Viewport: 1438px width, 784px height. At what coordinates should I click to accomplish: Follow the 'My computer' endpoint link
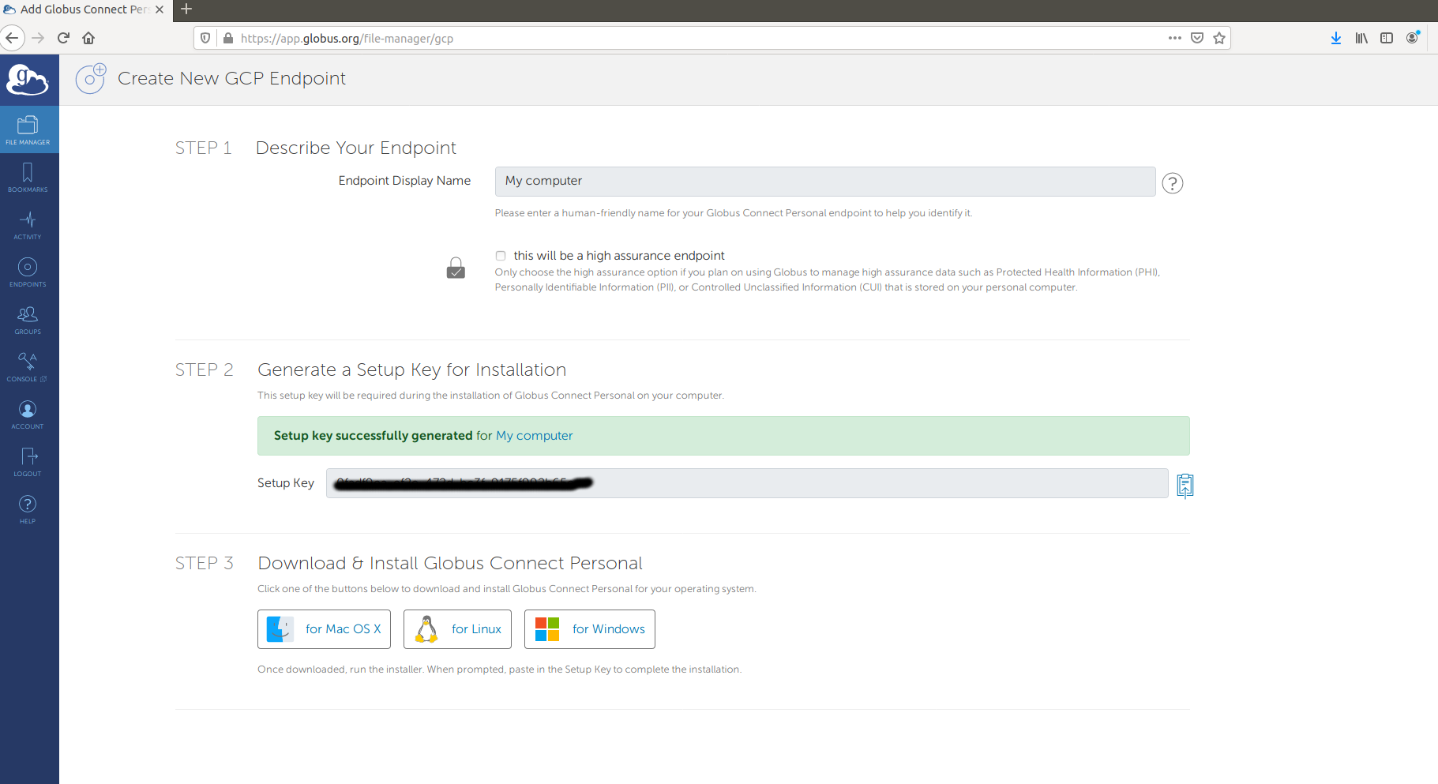[534, 435]
